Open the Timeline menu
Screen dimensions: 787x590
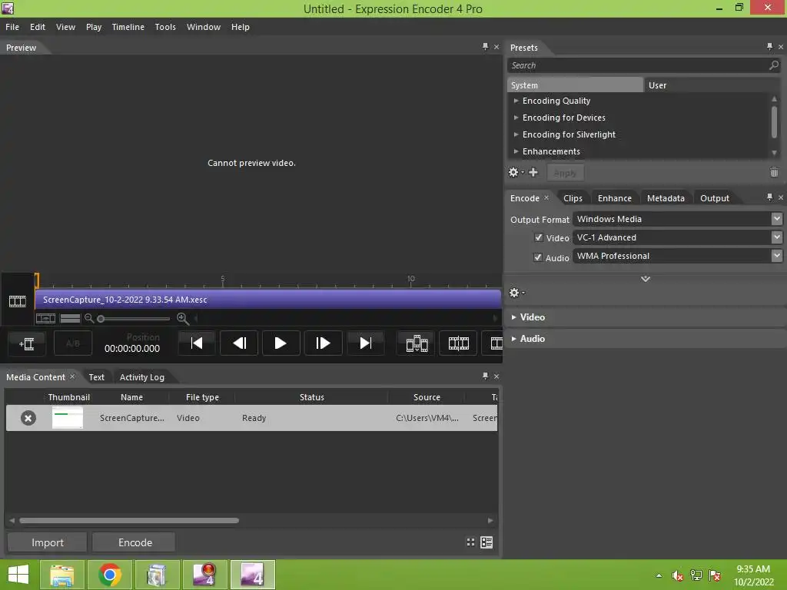[x=128, y=27]
